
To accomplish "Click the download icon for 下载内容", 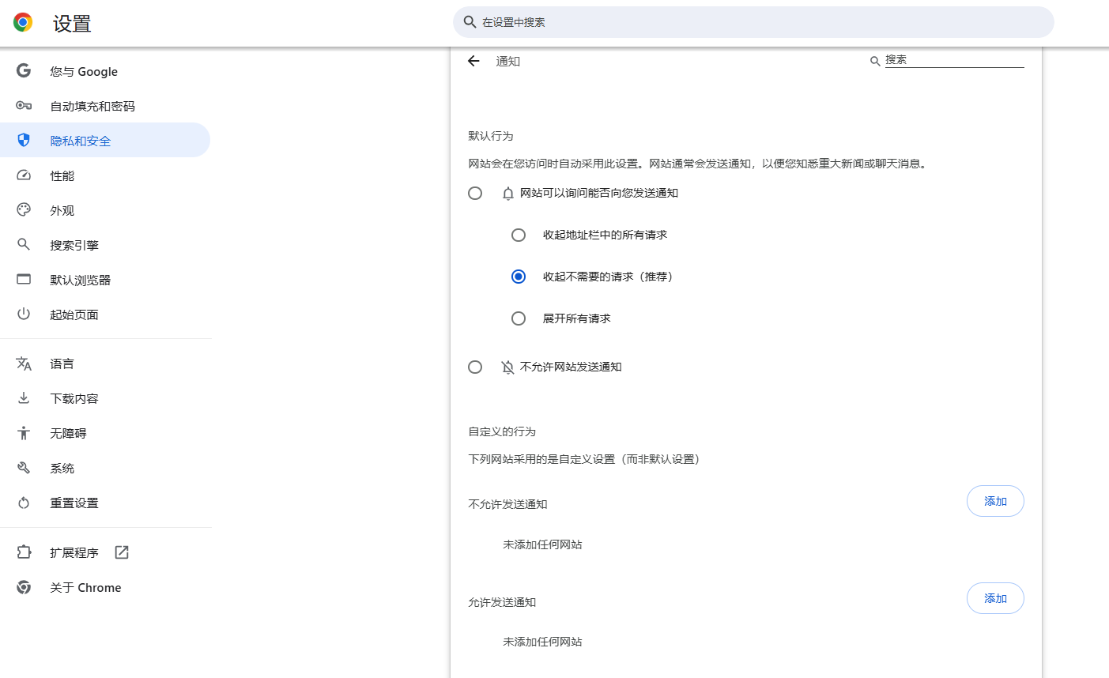I will [x=24, y=398].
